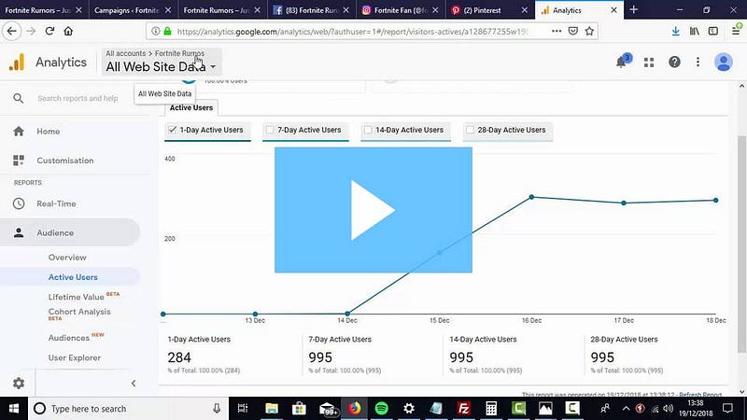Viewport: 747px width, 420px height.
Task: Open Admin settings gear in sidebar
Action: point(19,383)
